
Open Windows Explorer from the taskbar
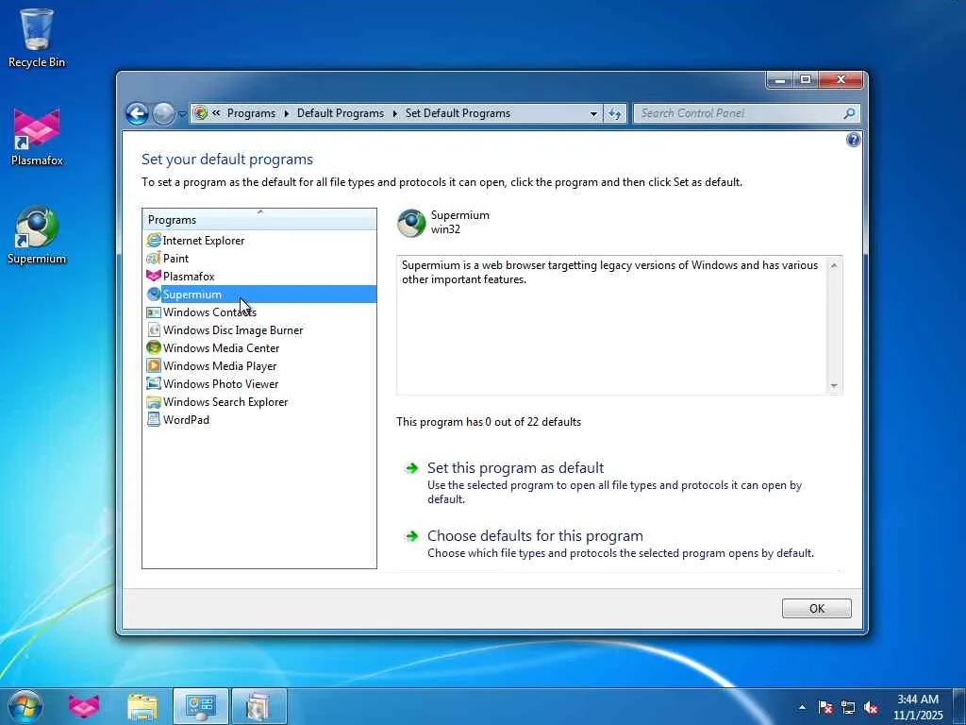click(x=142, y=706)
